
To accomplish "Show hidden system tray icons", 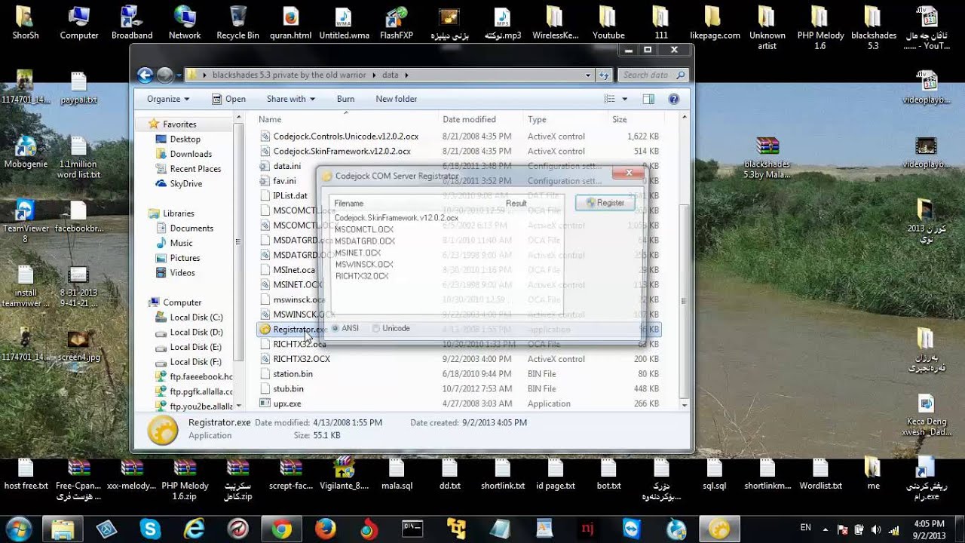I will click(x=827, y=529).
